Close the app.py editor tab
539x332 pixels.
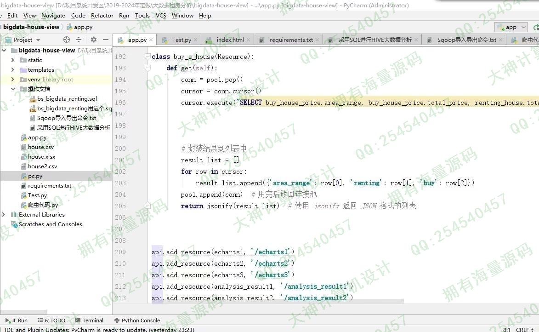(151, 40)
